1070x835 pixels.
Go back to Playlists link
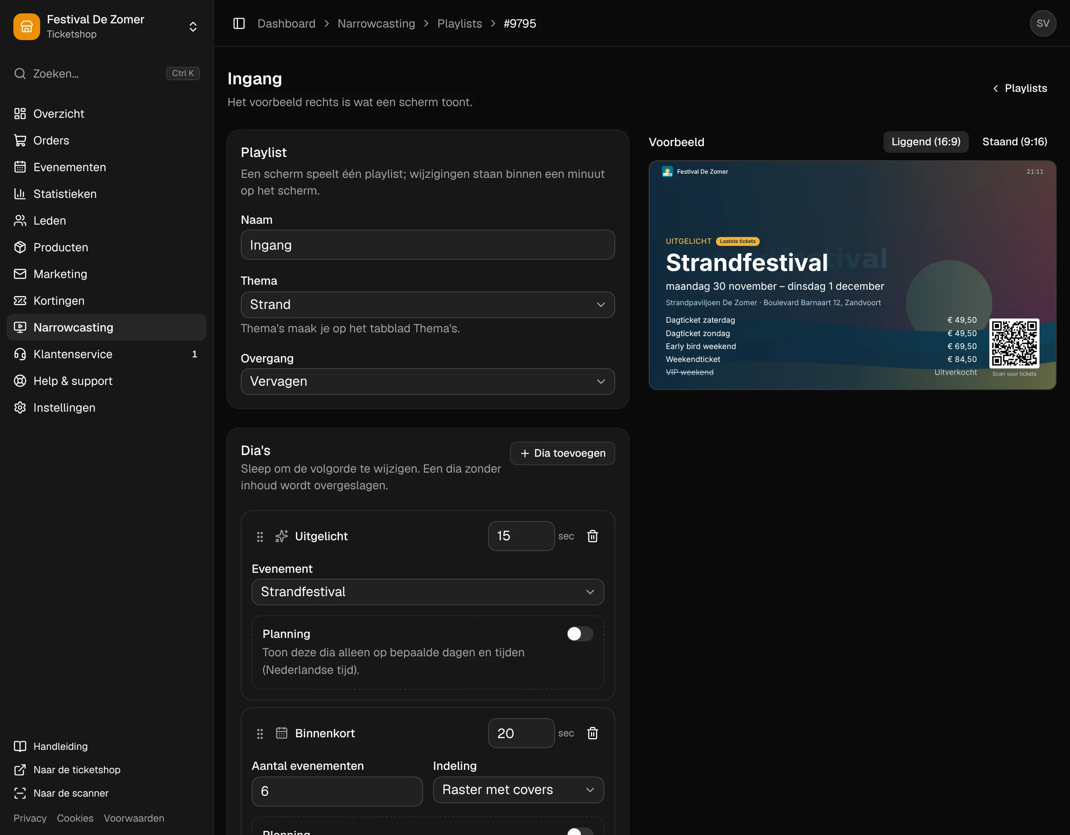click(1020, 89)
